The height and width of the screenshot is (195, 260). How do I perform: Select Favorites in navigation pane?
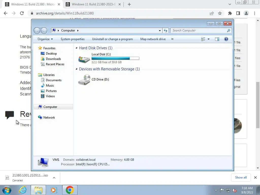(x=49, y=48)
